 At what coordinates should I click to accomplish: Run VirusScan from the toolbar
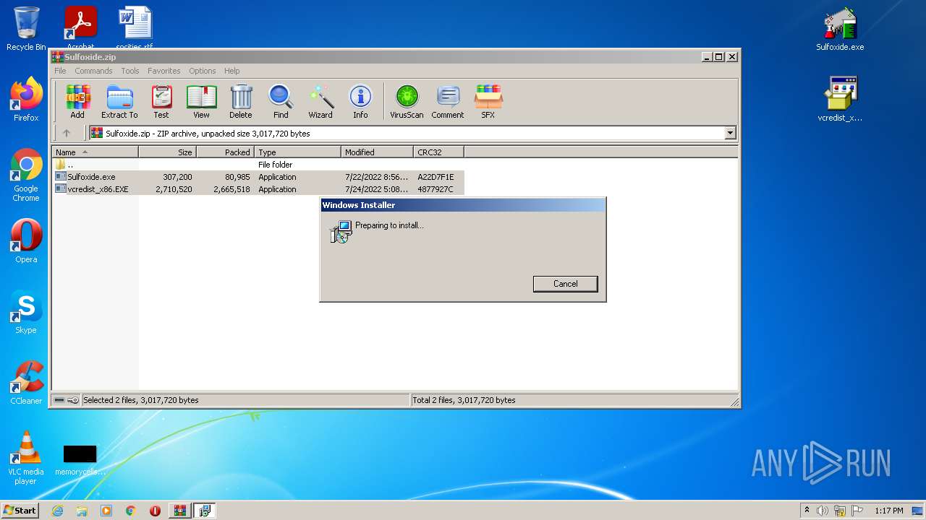coord(407,101)
